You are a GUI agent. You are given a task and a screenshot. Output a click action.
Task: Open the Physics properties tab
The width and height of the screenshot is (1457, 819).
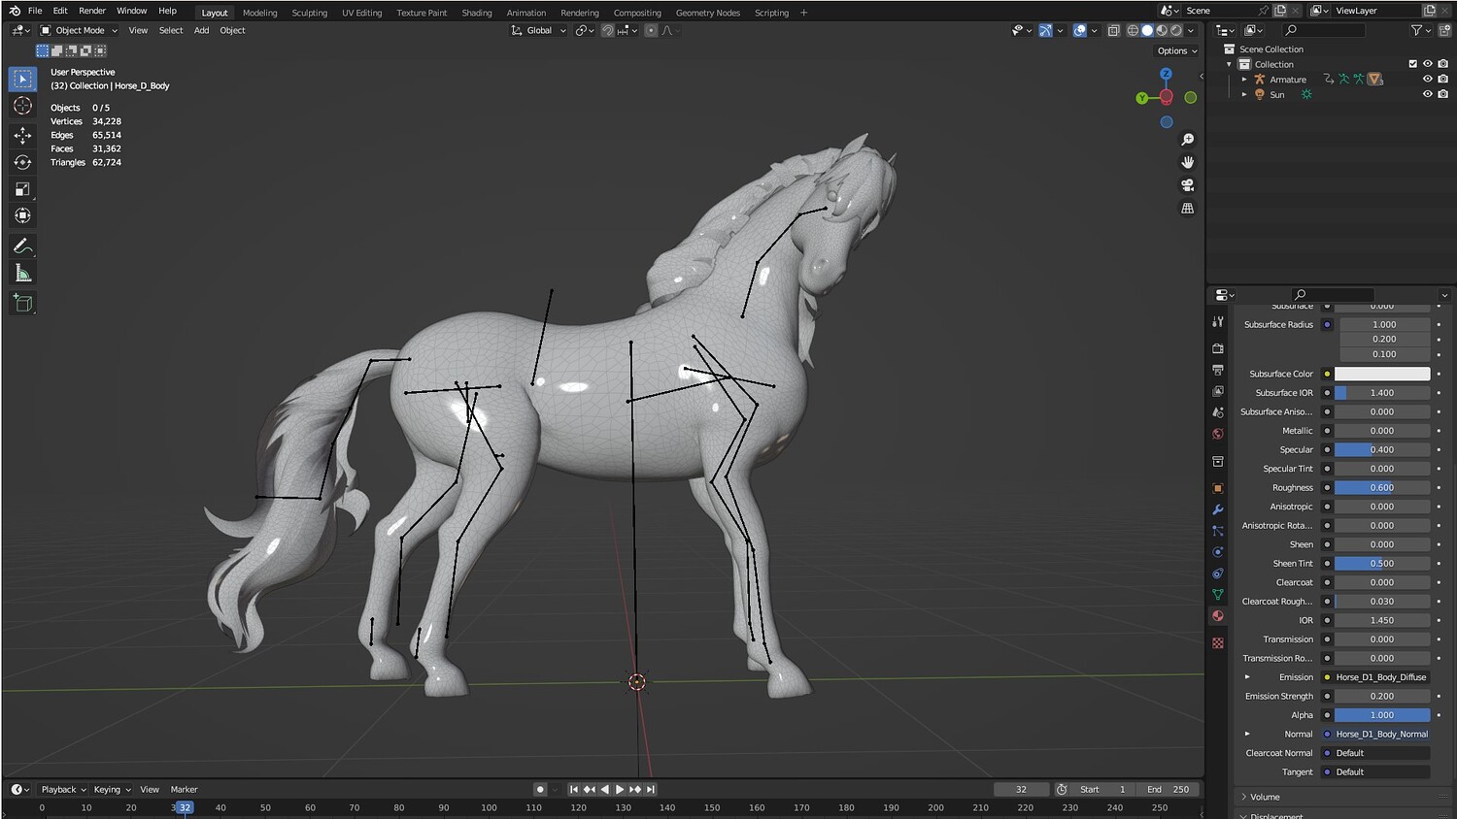point(1218,552)
